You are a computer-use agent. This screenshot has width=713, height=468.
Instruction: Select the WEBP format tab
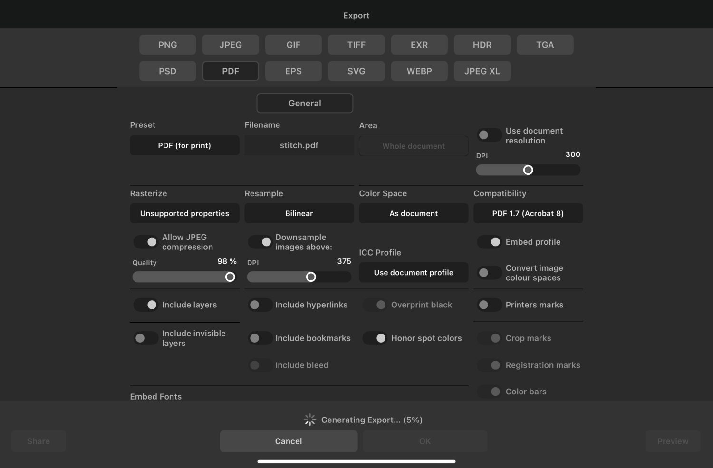point(419,71)
